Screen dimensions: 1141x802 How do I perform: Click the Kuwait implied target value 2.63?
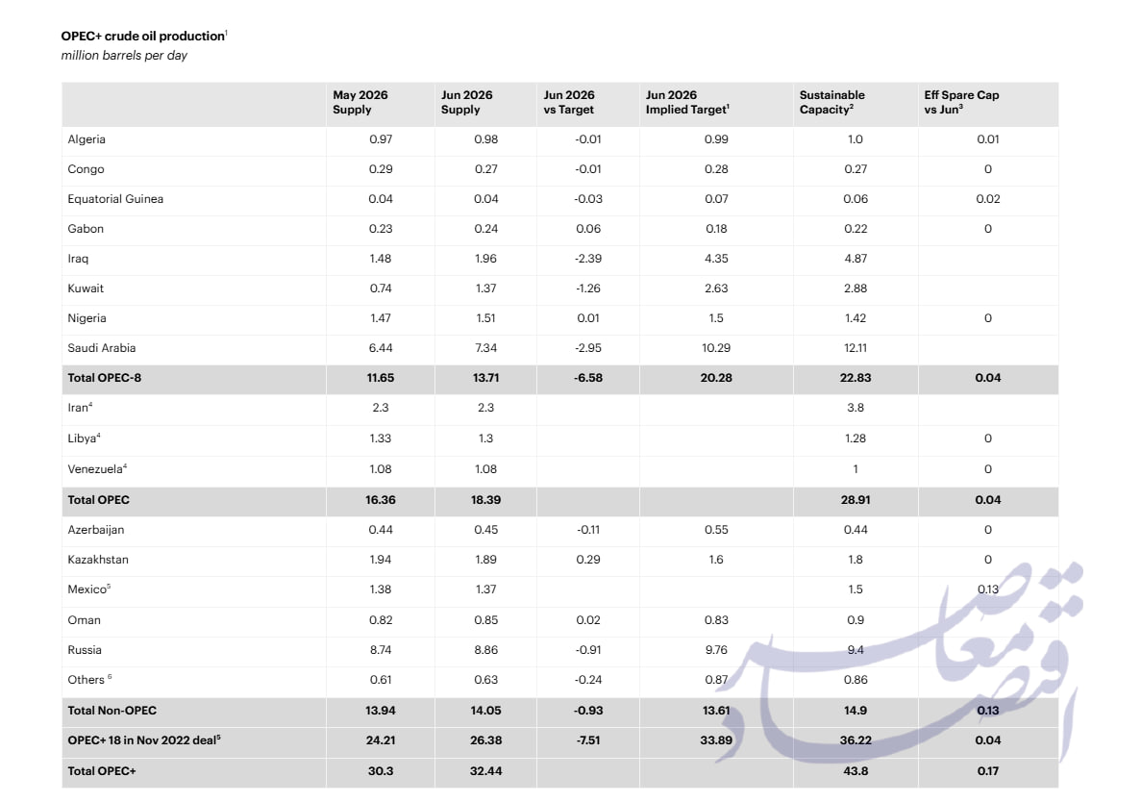[716, 288]
